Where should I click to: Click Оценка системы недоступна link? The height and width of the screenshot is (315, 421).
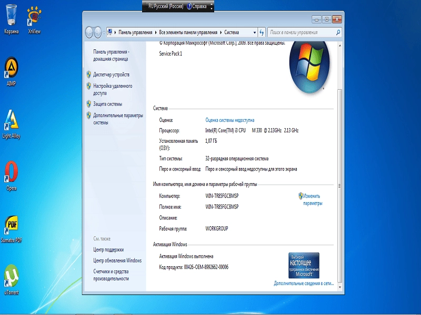230,120
